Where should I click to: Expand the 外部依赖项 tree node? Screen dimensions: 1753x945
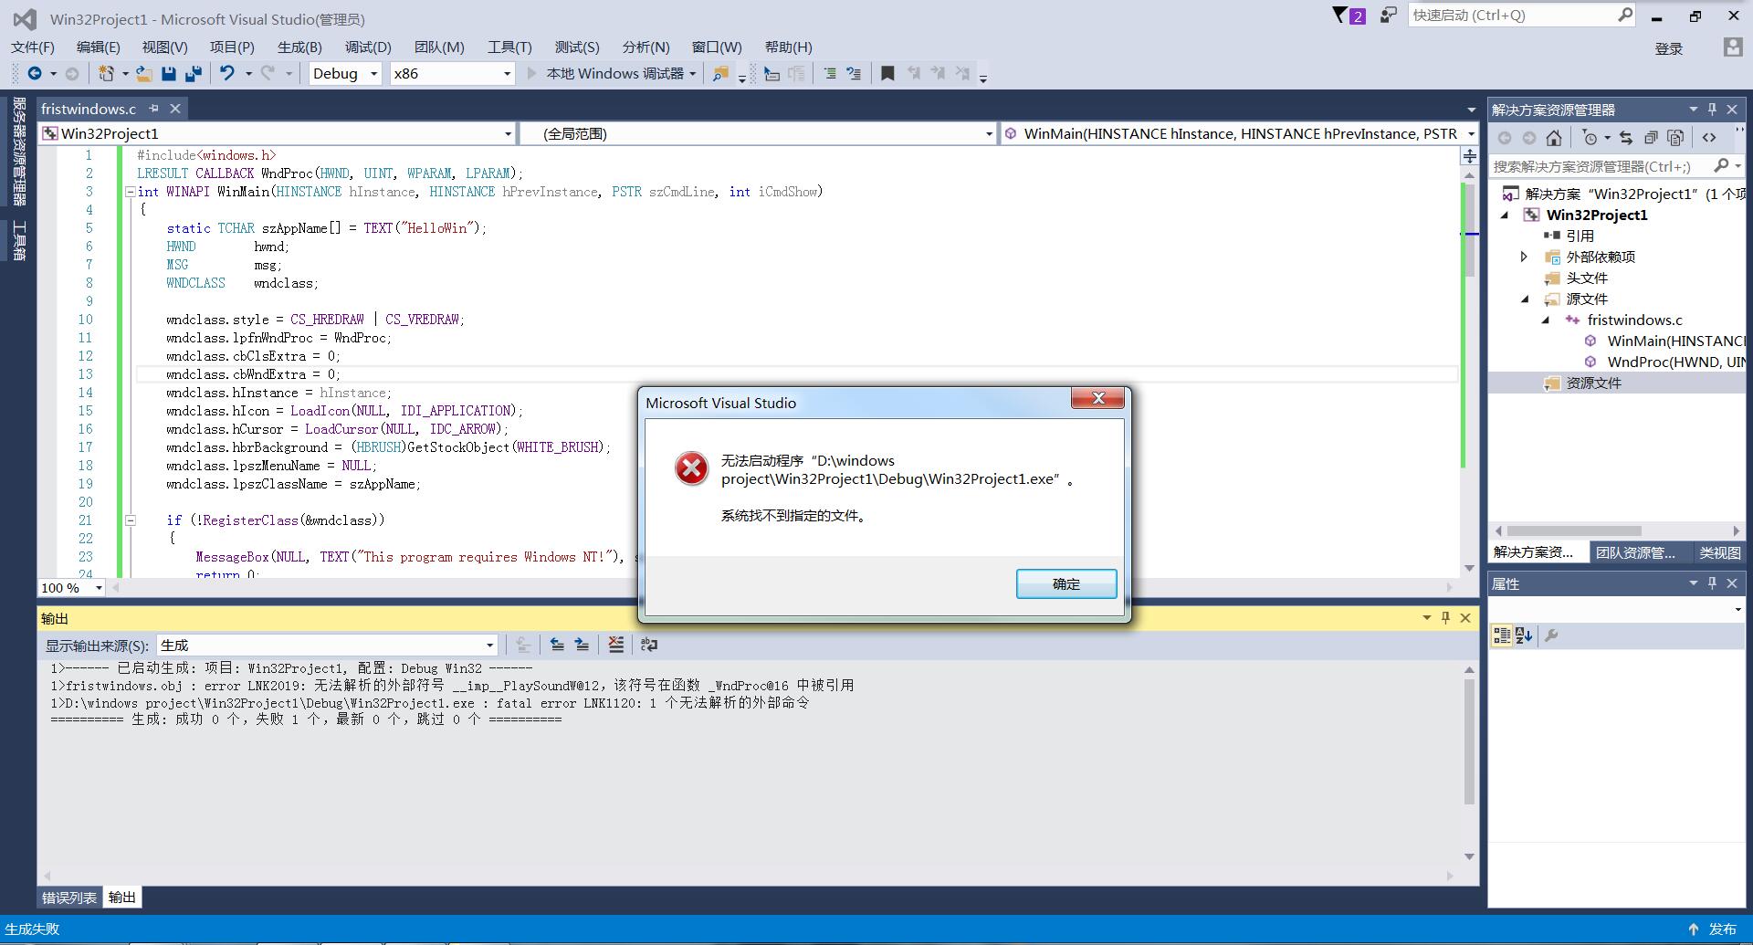coord(1523,257)
